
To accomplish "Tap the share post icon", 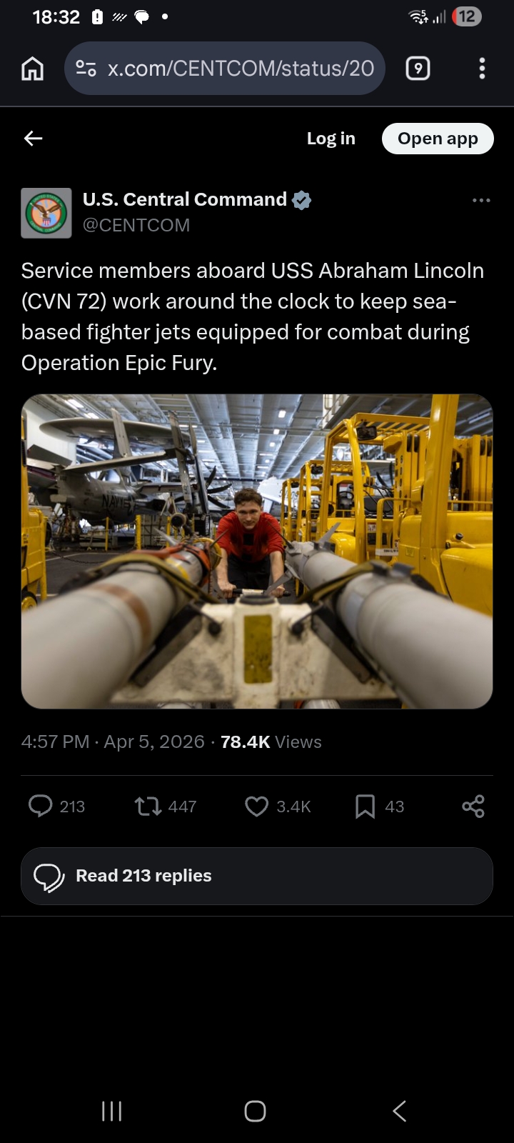I will click(473, 807).
